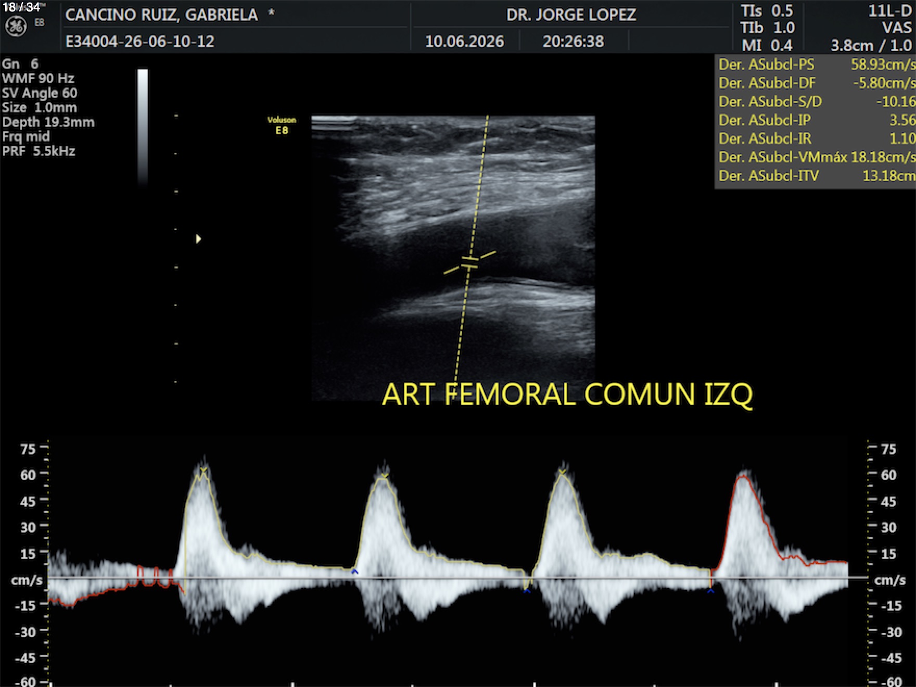Select the Der. ASubcl-IR result row
This screenshot has width=916, height=687.
coord(816,138)
